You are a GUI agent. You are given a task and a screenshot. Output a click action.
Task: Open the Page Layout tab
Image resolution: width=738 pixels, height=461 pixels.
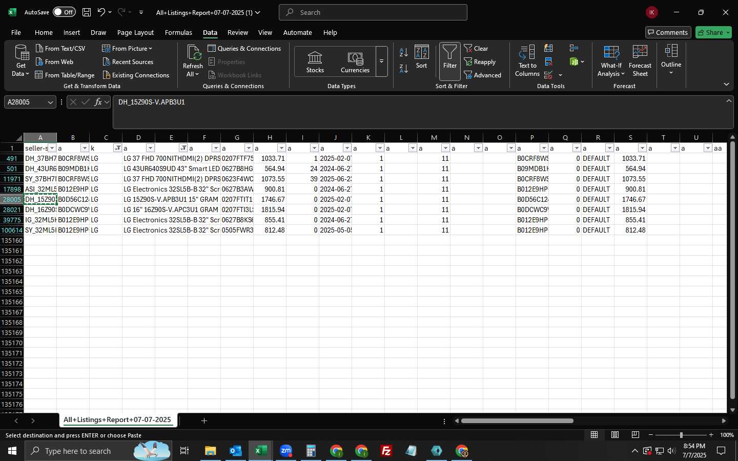pyautogui.click(x=135, y=32)
